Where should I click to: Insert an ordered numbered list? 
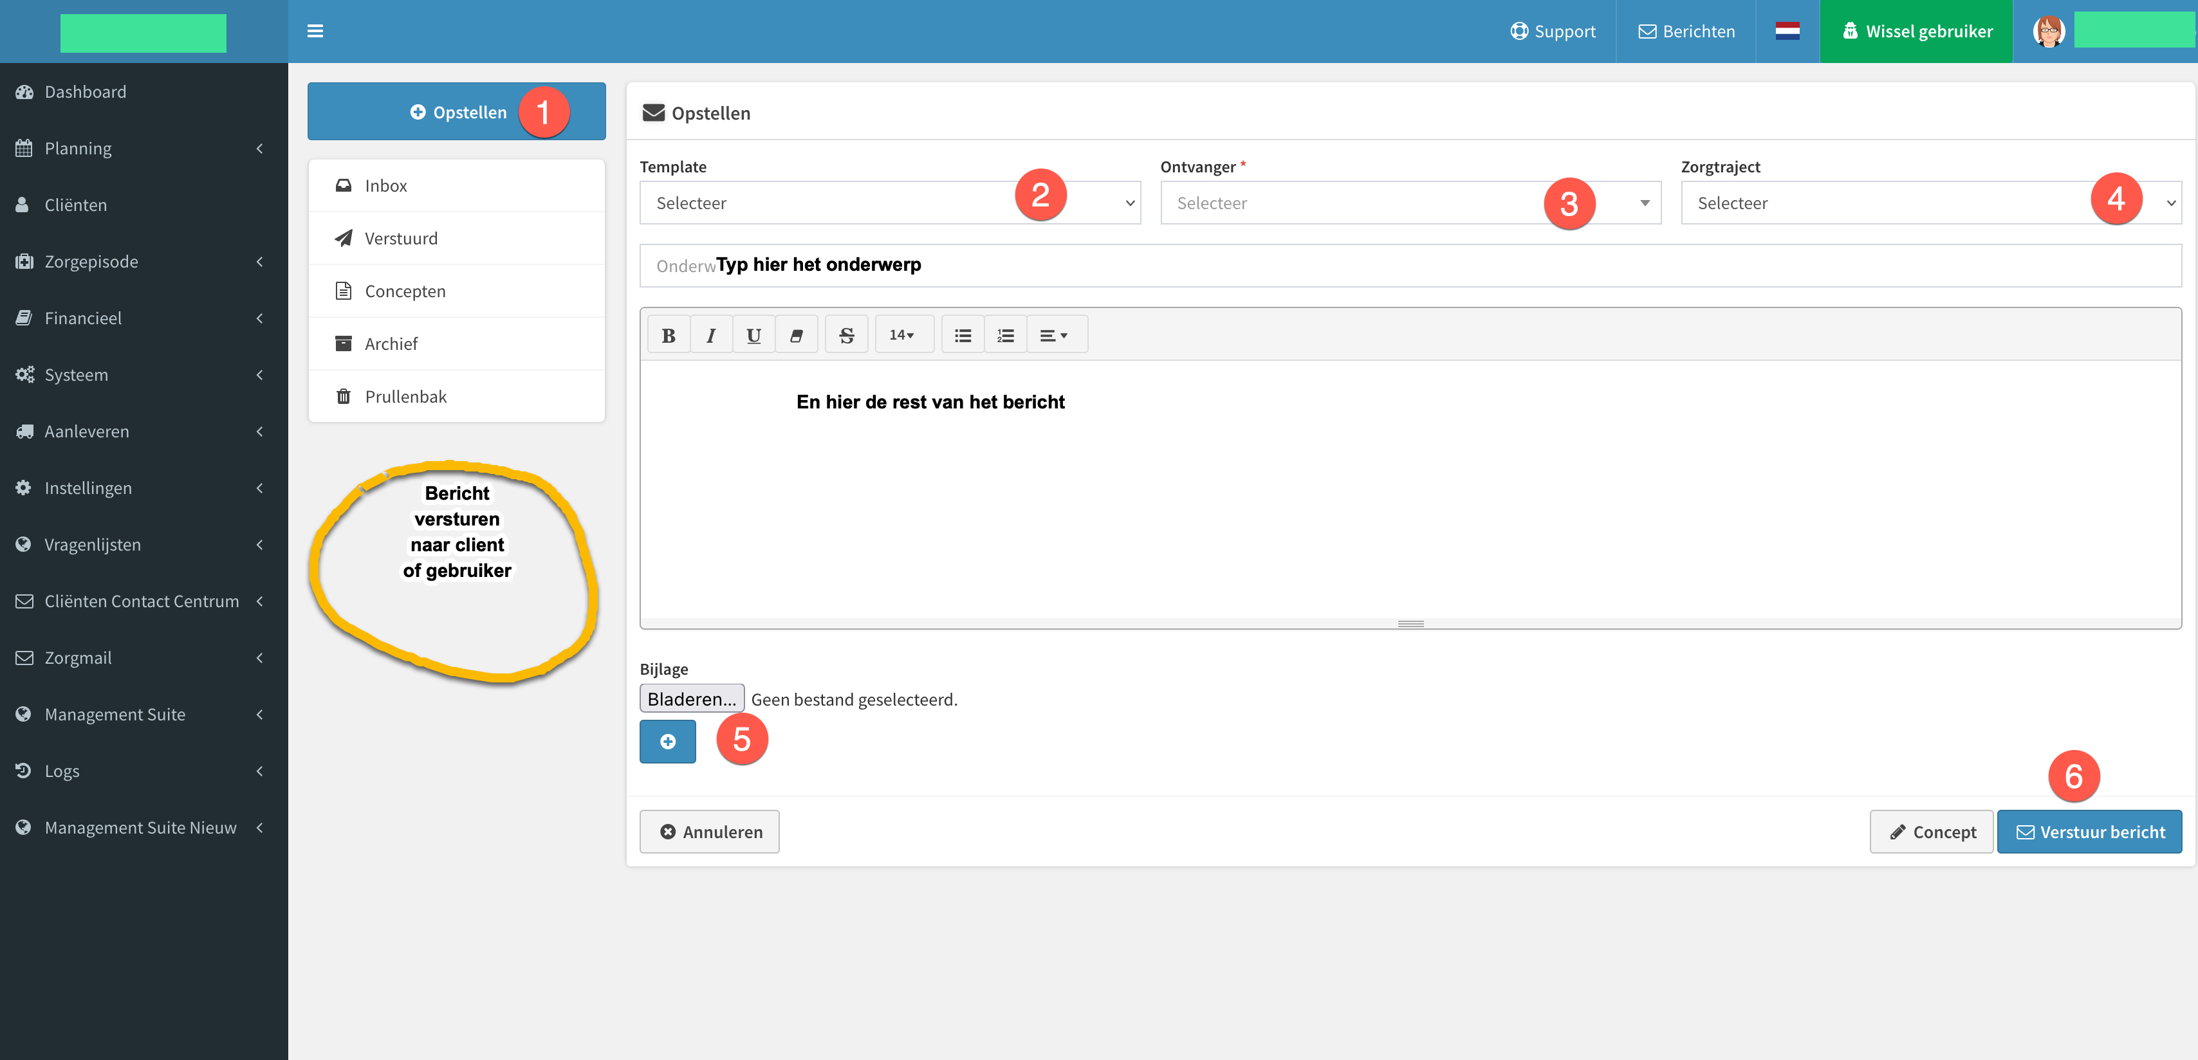coord(1006,335)
